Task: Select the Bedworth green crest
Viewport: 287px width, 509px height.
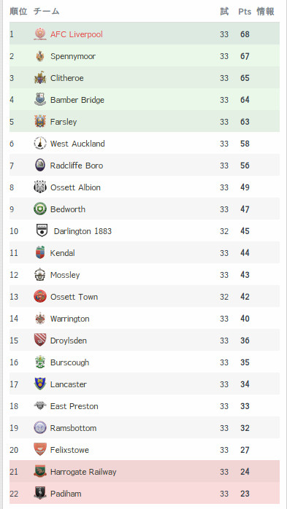Action: (x=40, y=209)
